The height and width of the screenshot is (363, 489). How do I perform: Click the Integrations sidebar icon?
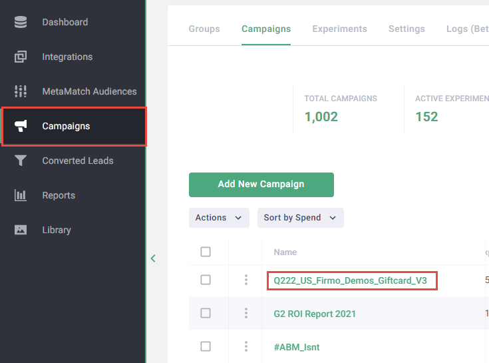click(x=21, y=57)
